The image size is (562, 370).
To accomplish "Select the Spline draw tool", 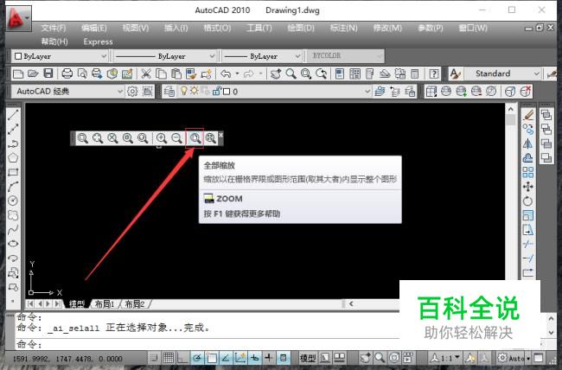I will pos(13,229).
